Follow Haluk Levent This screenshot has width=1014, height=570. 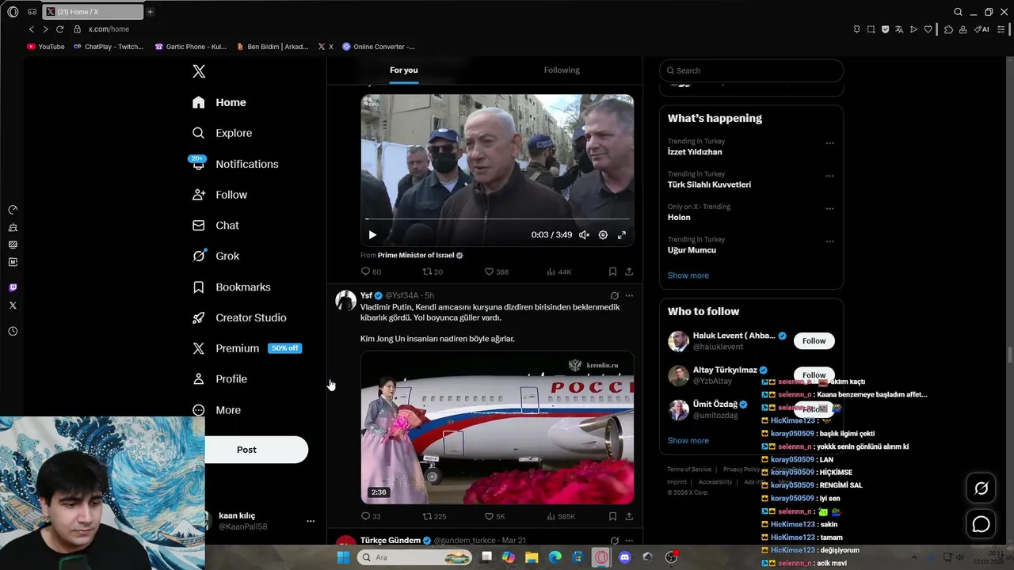click(x=814, y=341)
